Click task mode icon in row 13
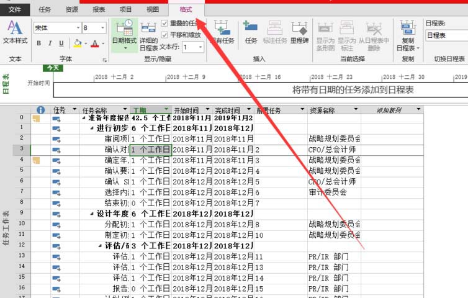The width and height of the screenshot is (468, 298). point(56,257)
